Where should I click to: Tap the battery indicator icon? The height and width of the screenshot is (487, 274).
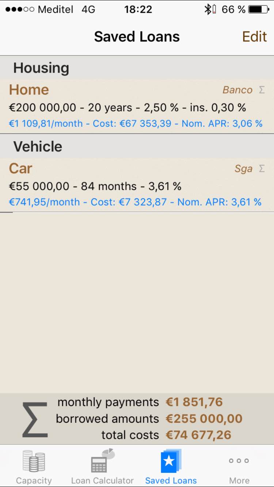tap(259, 9)
